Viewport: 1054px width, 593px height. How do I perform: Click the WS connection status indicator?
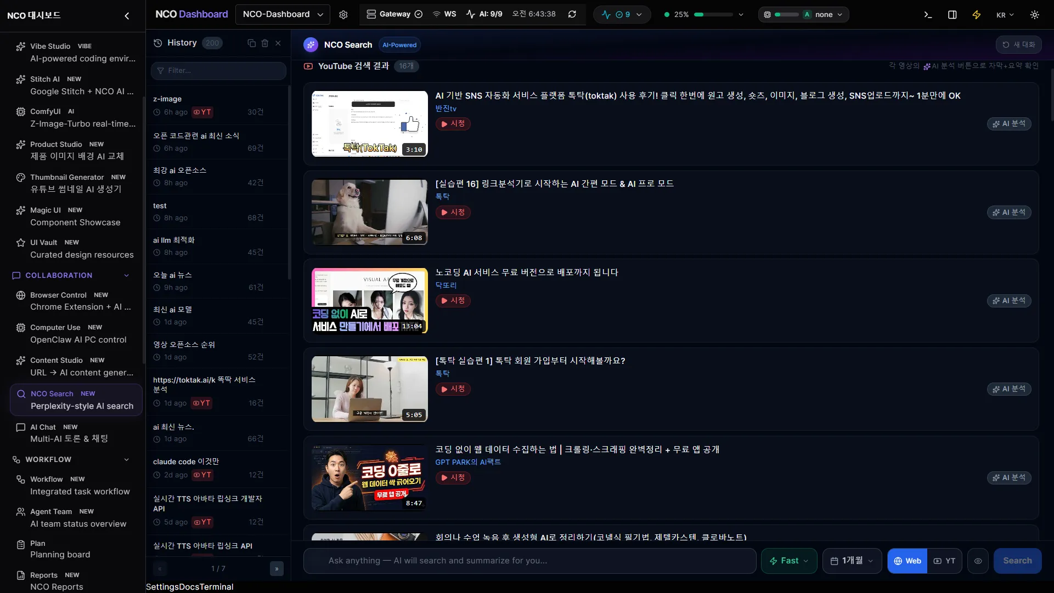tap(444, 14)
